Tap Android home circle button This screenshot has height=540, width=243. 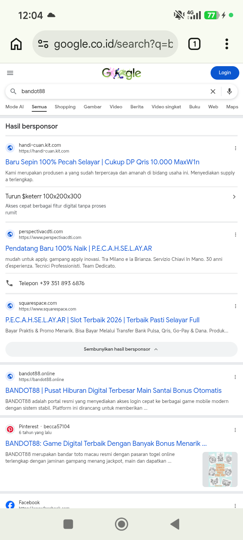pos(122,524)
